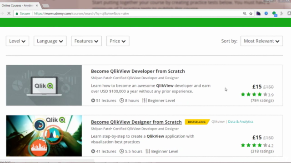Click the Sort by: label
The height and width of the screenshot is (163, 291).
[x=229, y=41]
